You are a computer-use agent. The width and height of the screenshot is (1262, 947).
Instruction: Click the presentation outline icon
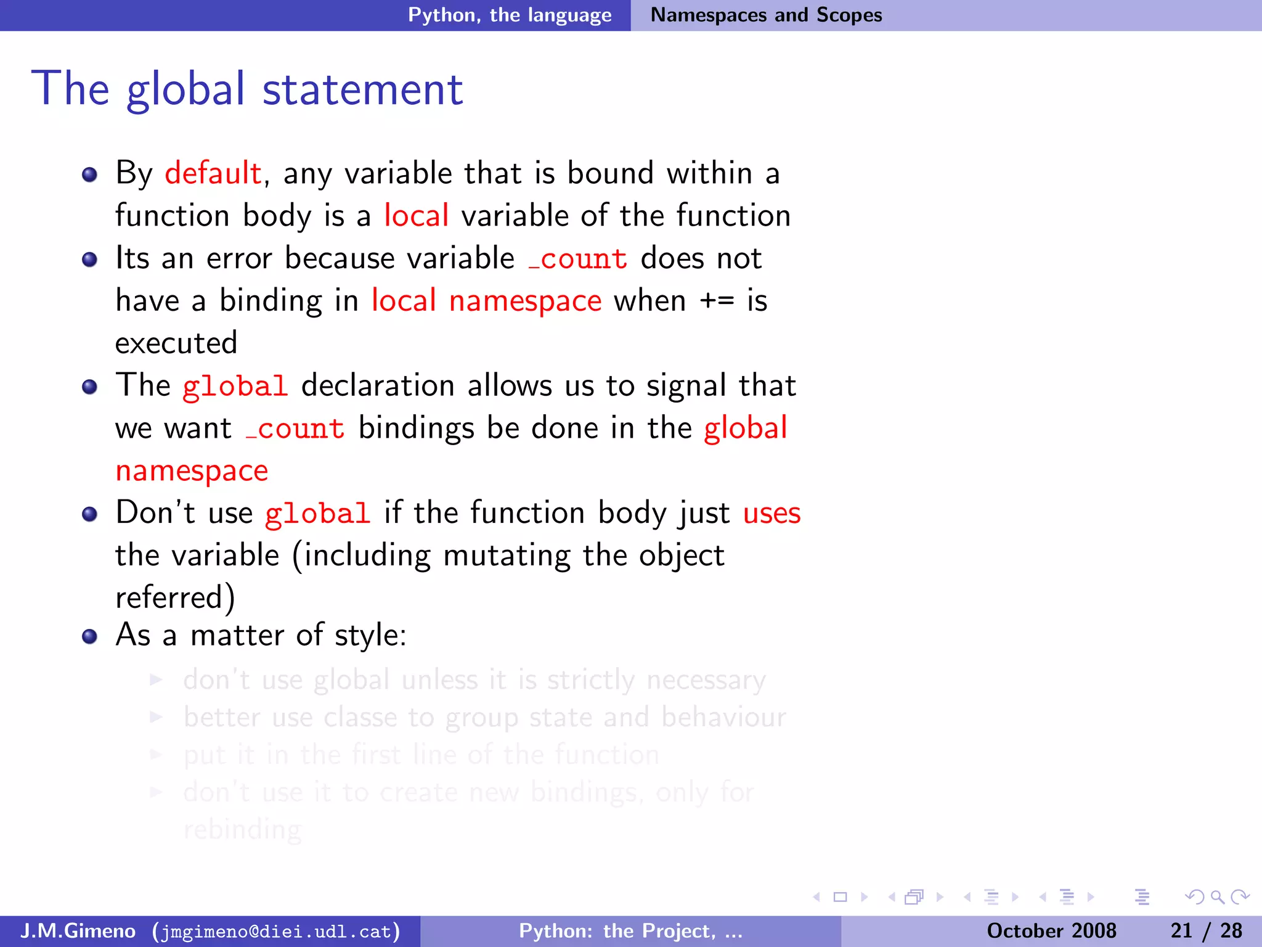click(1142, 897)
